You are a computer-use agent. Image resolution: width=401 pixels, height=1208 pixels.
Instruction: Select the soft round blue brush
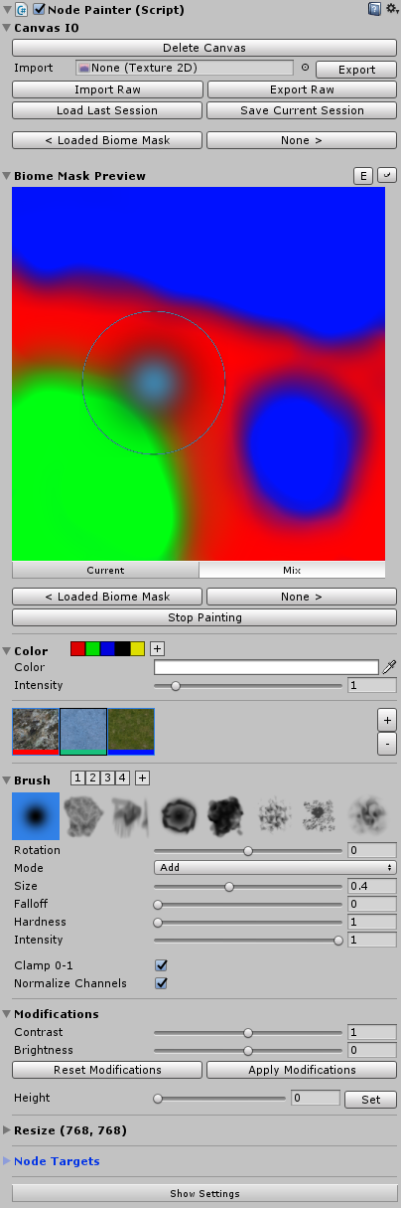(x=36, y=816)
